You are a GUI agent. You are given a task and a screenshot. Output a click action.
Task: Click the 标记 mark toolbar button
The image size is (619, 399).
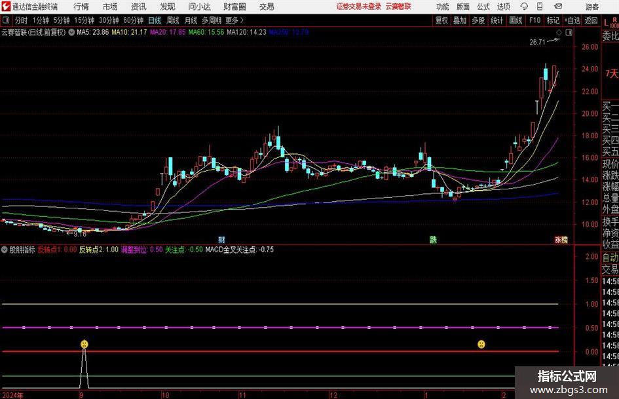click(553, 20)
